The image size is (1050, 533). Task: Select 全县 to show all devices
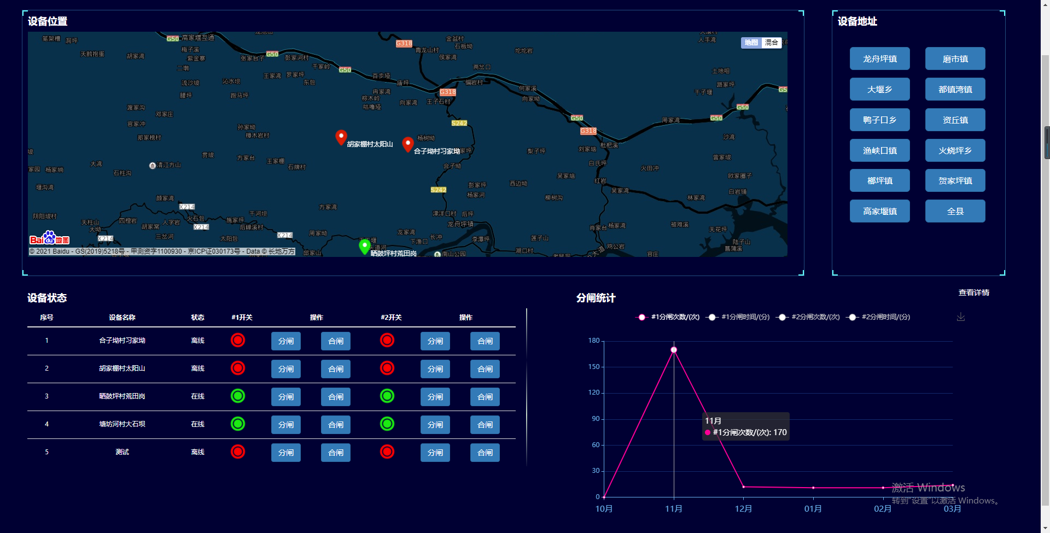pyautogui.click(x=955, y=211)
